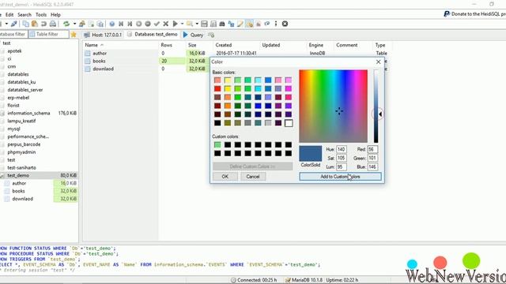Open the User manager icon
Screen dimensions: 506x284
click(x=82, y=24)
